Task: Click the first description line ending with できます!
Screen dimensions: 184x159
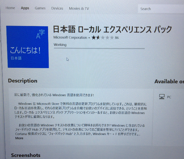Action: [x=54, y=95]
